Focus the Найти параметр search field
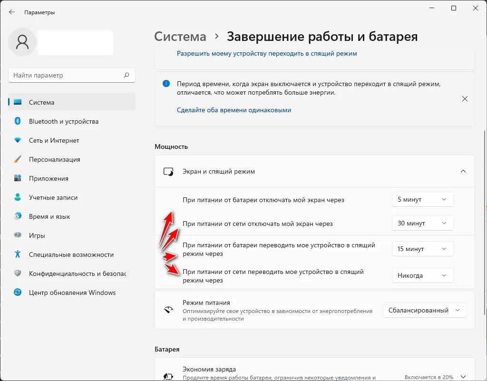The image size is (487, 381). (72, 75)
